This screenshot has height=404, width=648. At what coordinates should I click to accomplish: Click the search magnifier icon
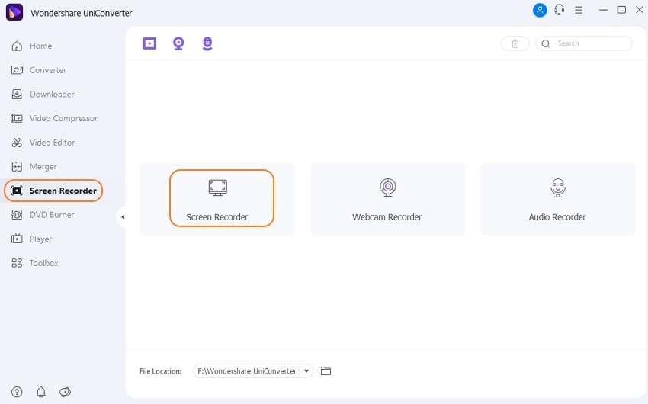click(546, 43)
